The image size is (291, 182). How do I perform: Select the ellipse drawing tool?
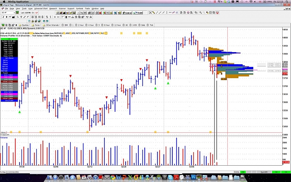[196, 13]
